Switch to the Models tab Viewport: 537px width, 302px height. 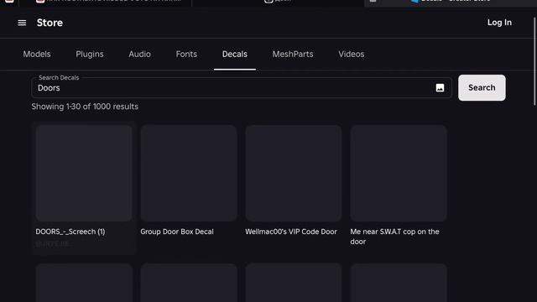point(37,54)
